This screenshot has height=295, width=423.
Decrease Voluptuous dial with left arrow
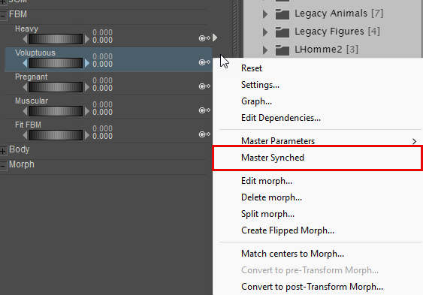pyautogui.click(x=25, y=63)
